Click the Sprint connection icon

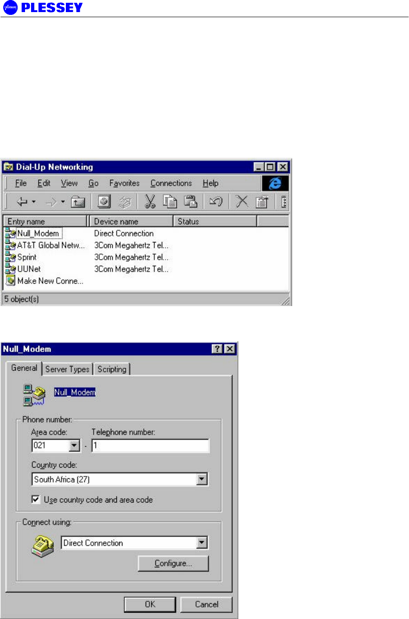click(x=10, y=257)
